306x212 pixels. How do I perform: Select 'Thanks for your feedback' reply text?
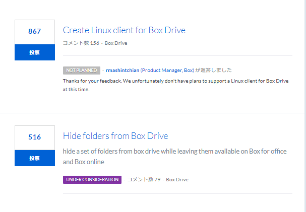click(x=175, y=85)
